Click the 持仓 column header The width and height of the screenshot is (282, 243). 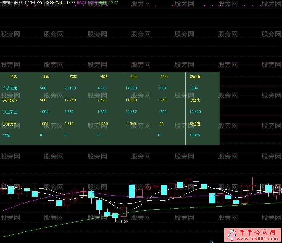[45, 77]
